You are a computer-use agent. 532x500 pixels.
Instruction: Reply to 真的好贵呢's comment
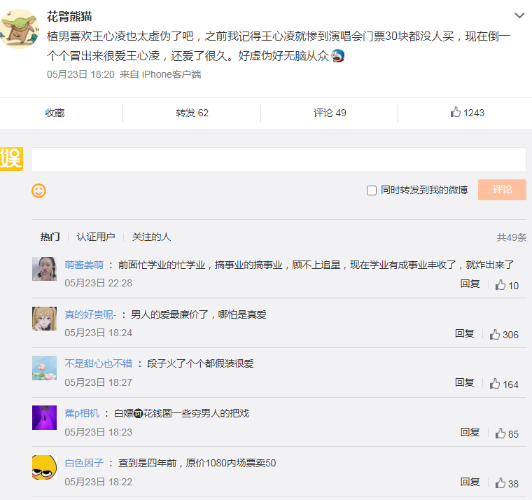point(465,333)
